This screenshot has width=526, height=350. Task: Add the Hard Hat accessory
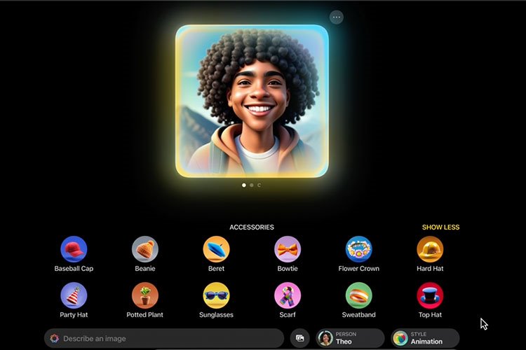click(x=430, y=249)
